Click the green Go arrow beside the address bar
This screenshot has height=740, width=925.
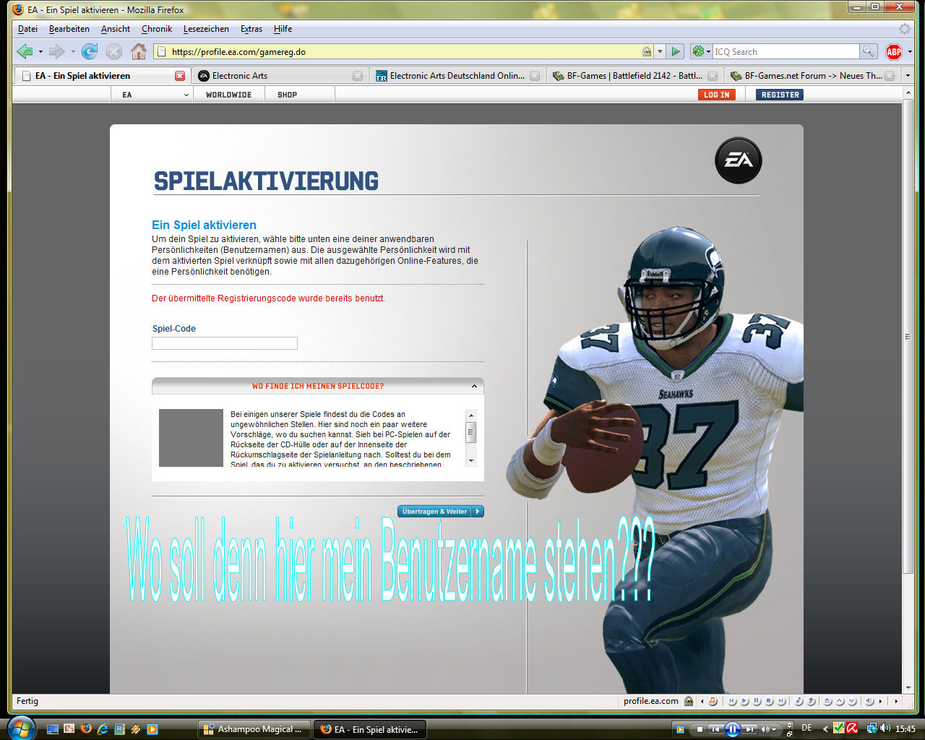(x=676, y=51)
